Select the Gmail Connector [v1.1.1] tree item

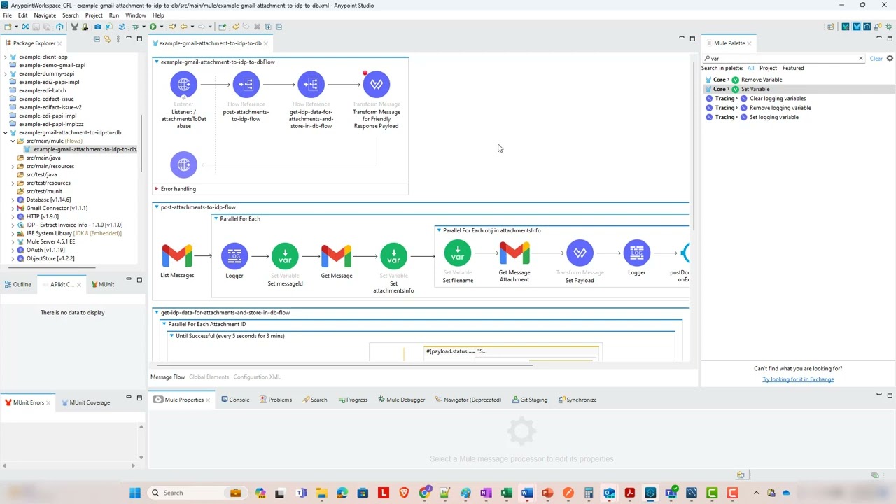pyautogui.click(x=57, y=209)
